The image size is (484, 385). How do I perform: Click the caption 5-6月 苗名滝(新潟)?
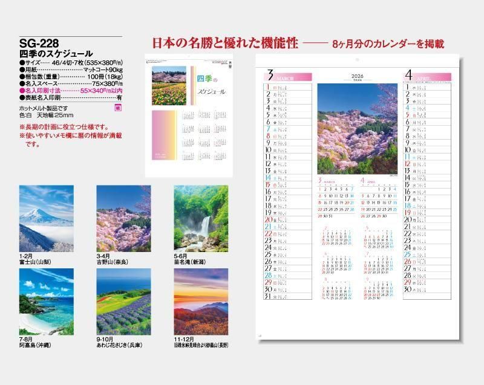[189, 259]
